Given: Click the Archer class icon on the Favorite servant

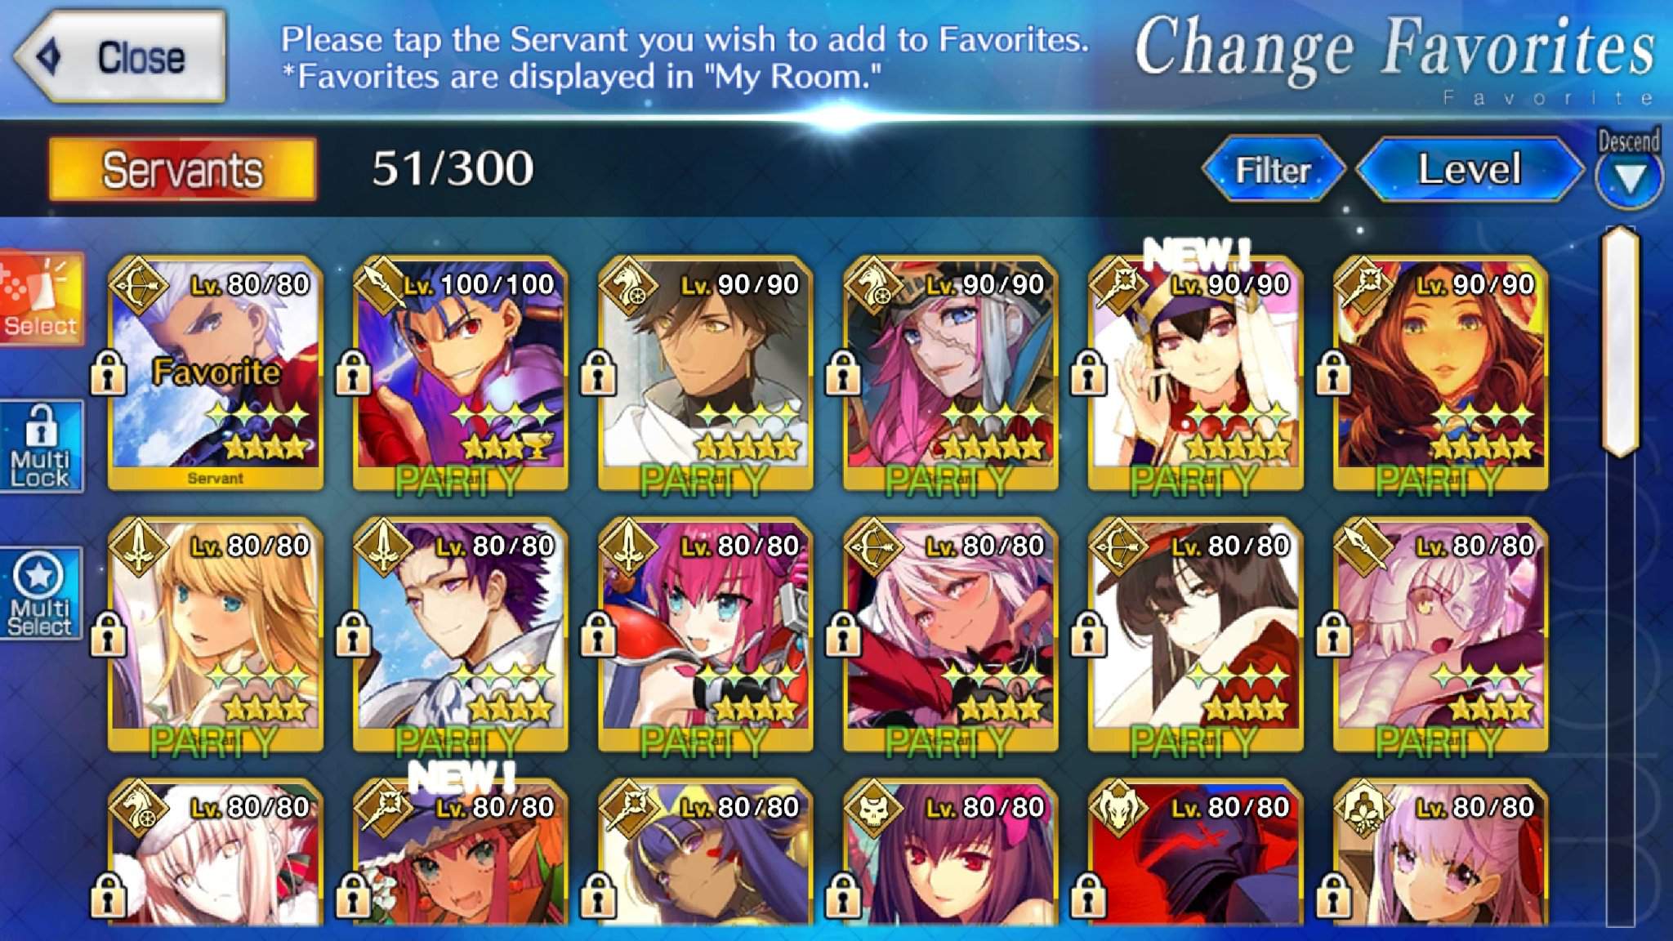Looking at the screenshot, I should click(138, 286).
